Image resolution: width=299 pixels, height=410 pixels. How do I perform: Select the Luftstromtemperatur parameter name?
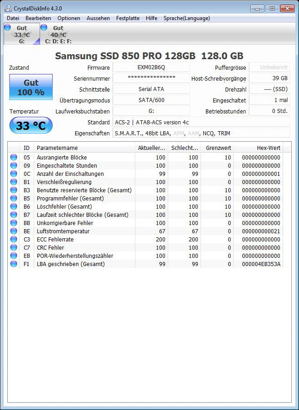(63, 231)
